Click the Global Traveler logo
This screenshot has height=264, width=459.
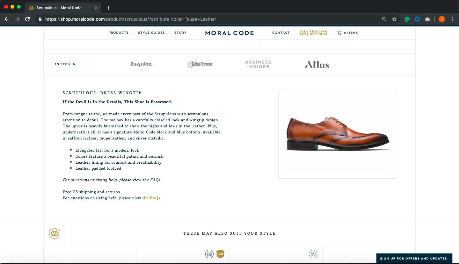(200, 64)
